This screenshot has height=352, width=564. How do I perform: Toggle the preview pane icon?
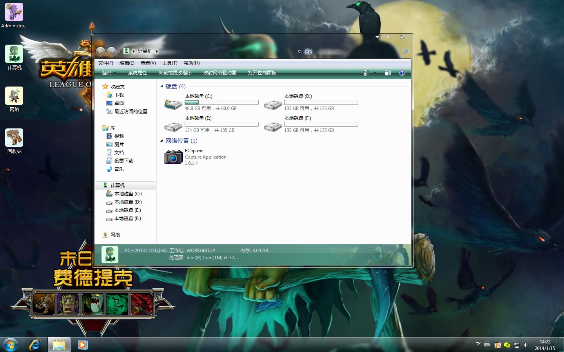click(388, 73)
